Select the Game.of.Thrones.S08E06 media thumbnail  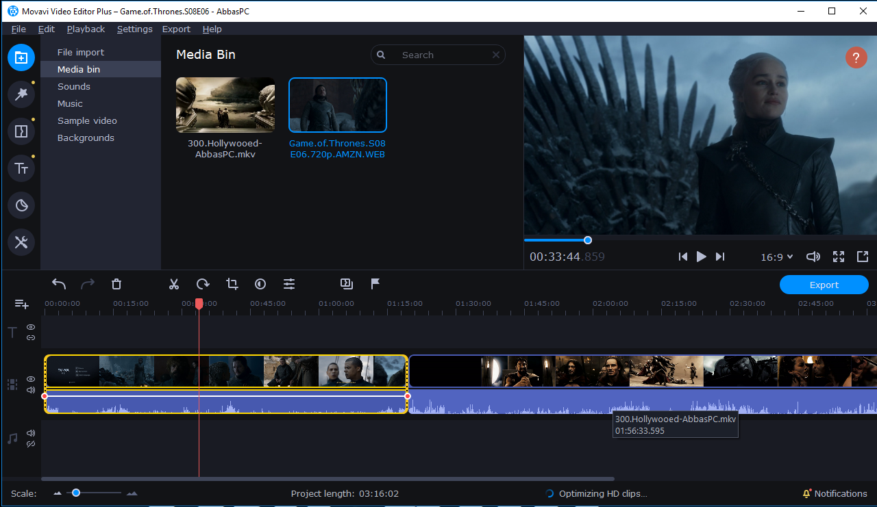tap(338, 105)
